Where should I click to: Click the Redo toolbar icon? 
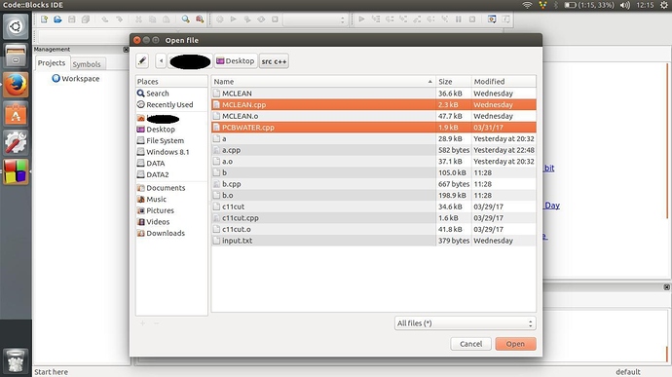(119, 19)
